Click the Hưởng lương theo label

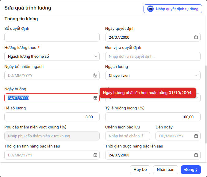(x=20, y=48)
